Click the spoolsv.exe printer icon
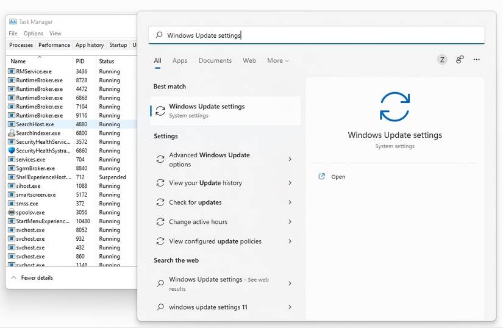This screenshot has height=328, width=503. click(12, 212)
